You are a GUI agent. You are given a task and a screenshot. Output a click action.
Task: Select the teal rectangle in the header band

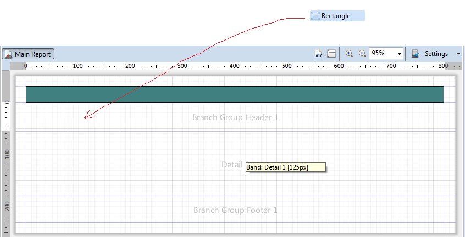[235, 94]
